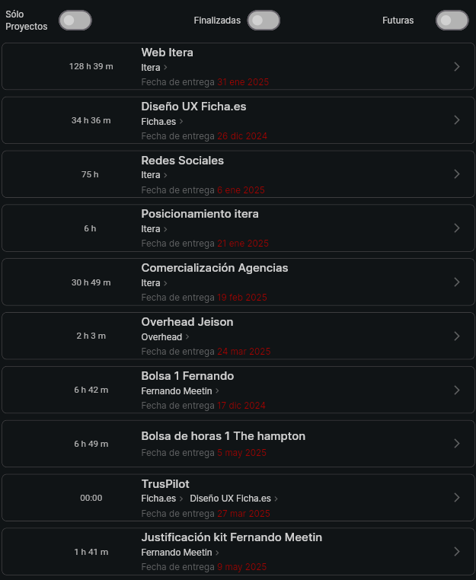Open Overhead Jeison details chevron
The width and height of the screenshot is (476, 580).
[457, 336]
